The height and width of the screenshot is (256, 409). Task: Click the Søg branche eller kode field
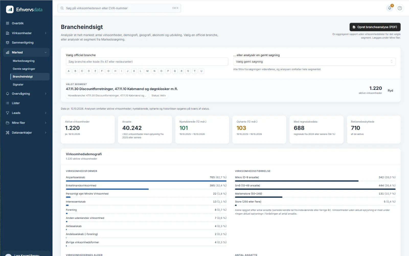point(147,62)
